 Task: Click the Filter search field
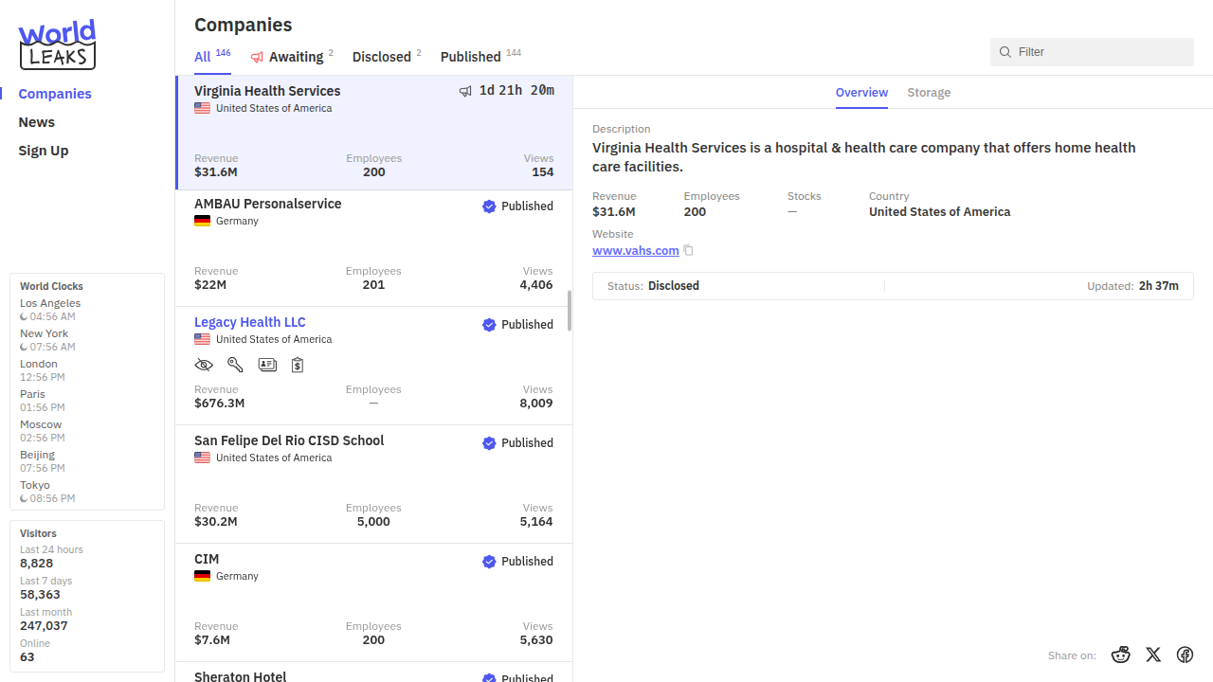pyautogui.click(x=1099, y=52)
